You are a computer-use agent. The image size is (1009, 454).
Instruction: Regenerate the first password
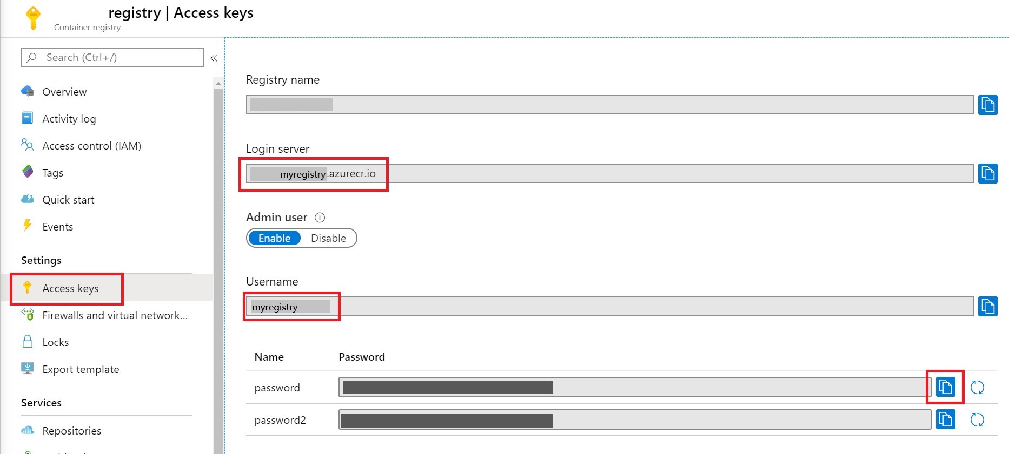[977, 387]
